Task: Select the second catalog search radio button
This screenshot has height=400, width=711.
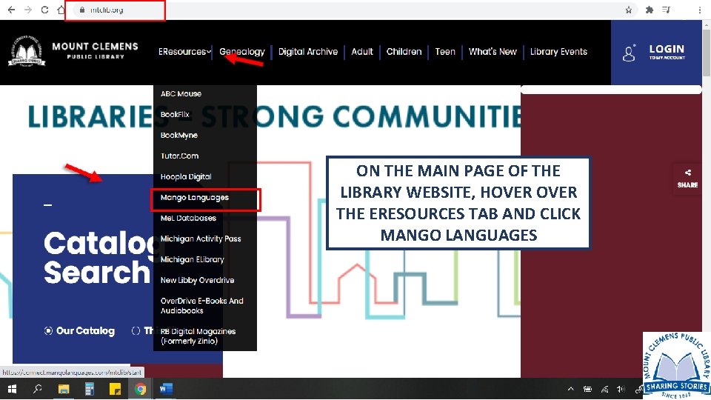Action: 136,330
